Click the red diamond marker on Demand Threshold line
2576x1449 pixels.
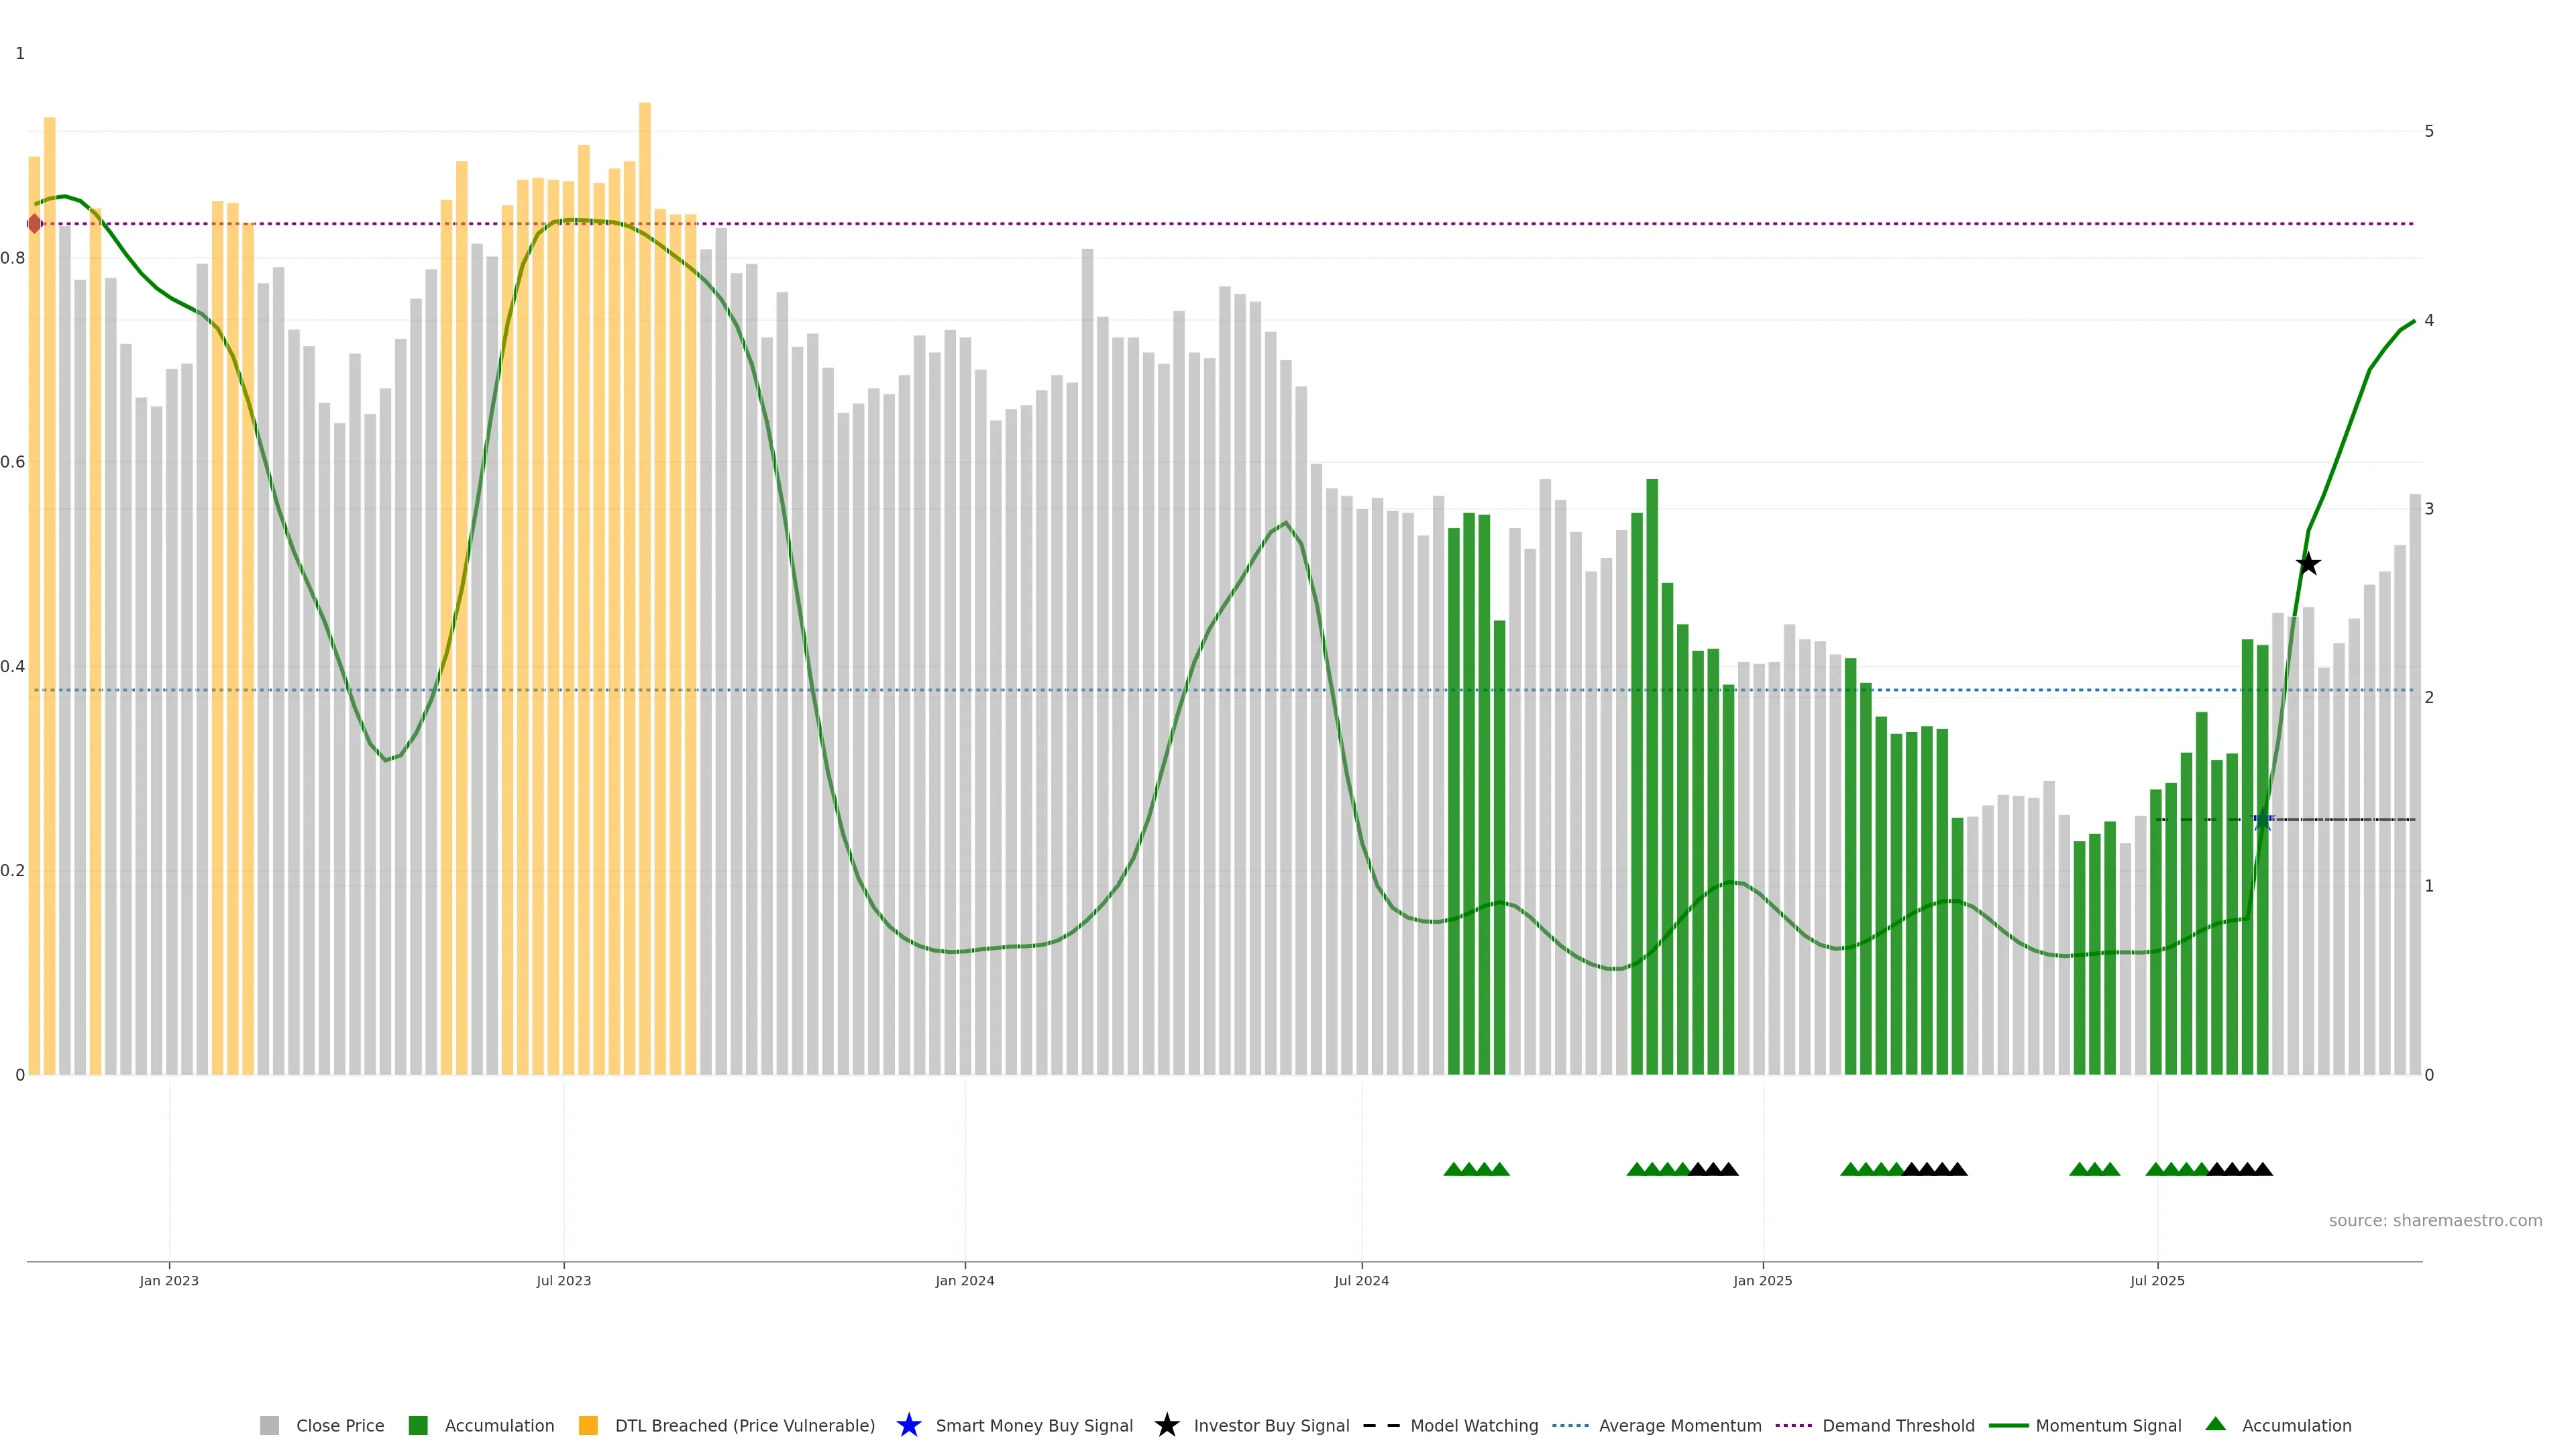click(x=35, y=223)
